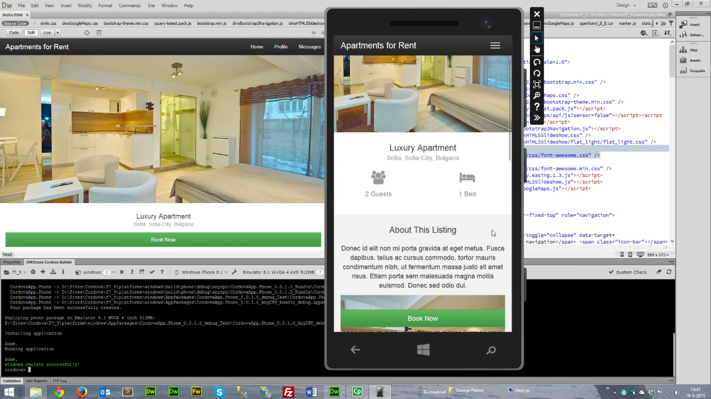
Task: Click the info icon in Cordova Builder toolbar
Action: (x=63, y=272)
